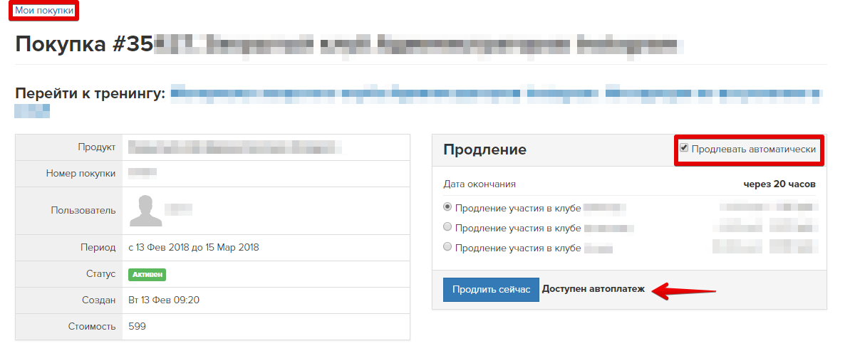
Task: Click the red arrow pointing to автоплатеж
Action: tap(685, 290)
